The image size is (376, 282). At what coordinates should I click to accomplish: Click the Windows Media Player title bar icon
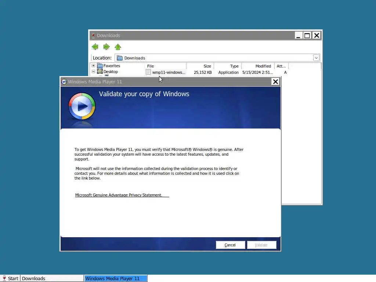pos(64,82)
